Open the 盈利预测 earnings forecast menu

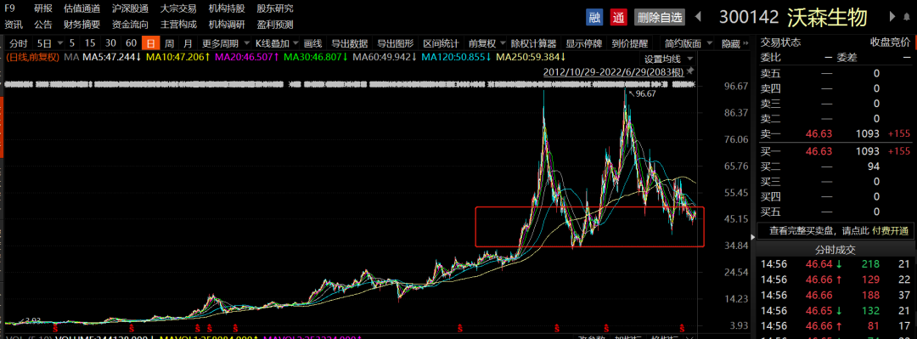point(275,25)
